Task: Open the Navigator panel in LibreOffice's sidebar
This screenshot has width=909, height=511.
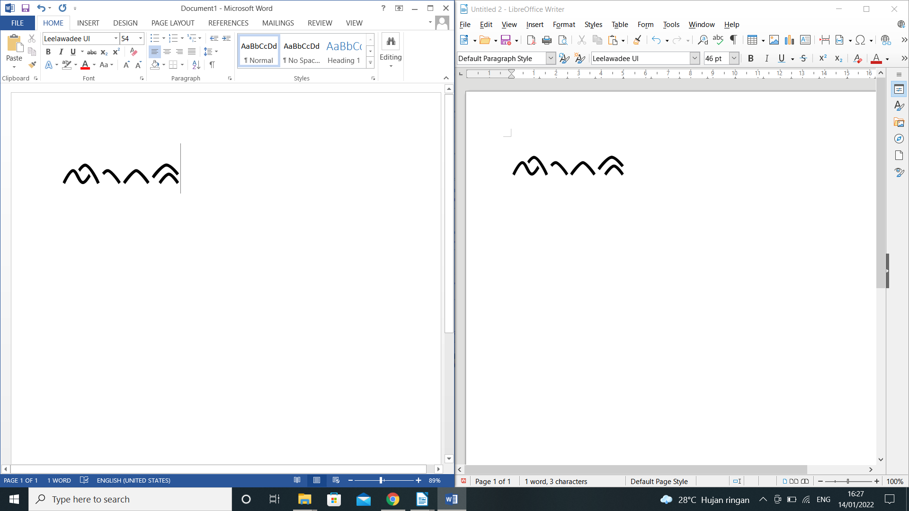Action: coord(899,139)
